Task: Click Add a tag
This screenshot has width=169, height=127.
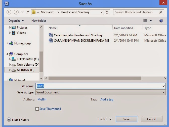Action: (x=107, y=99)
